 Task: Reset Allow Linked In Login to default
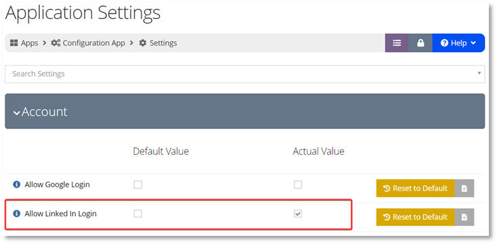pyautogui.click(x=416, y=217)
